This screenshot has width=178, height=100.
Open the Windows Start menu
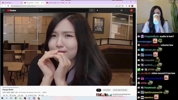[2, 98]
